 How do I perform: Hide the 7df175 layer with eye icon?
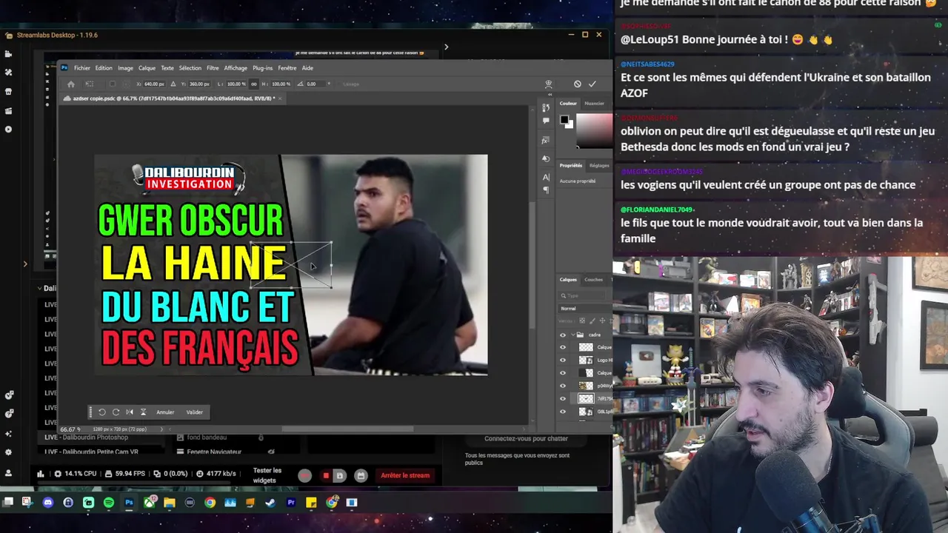click(562, 399)
